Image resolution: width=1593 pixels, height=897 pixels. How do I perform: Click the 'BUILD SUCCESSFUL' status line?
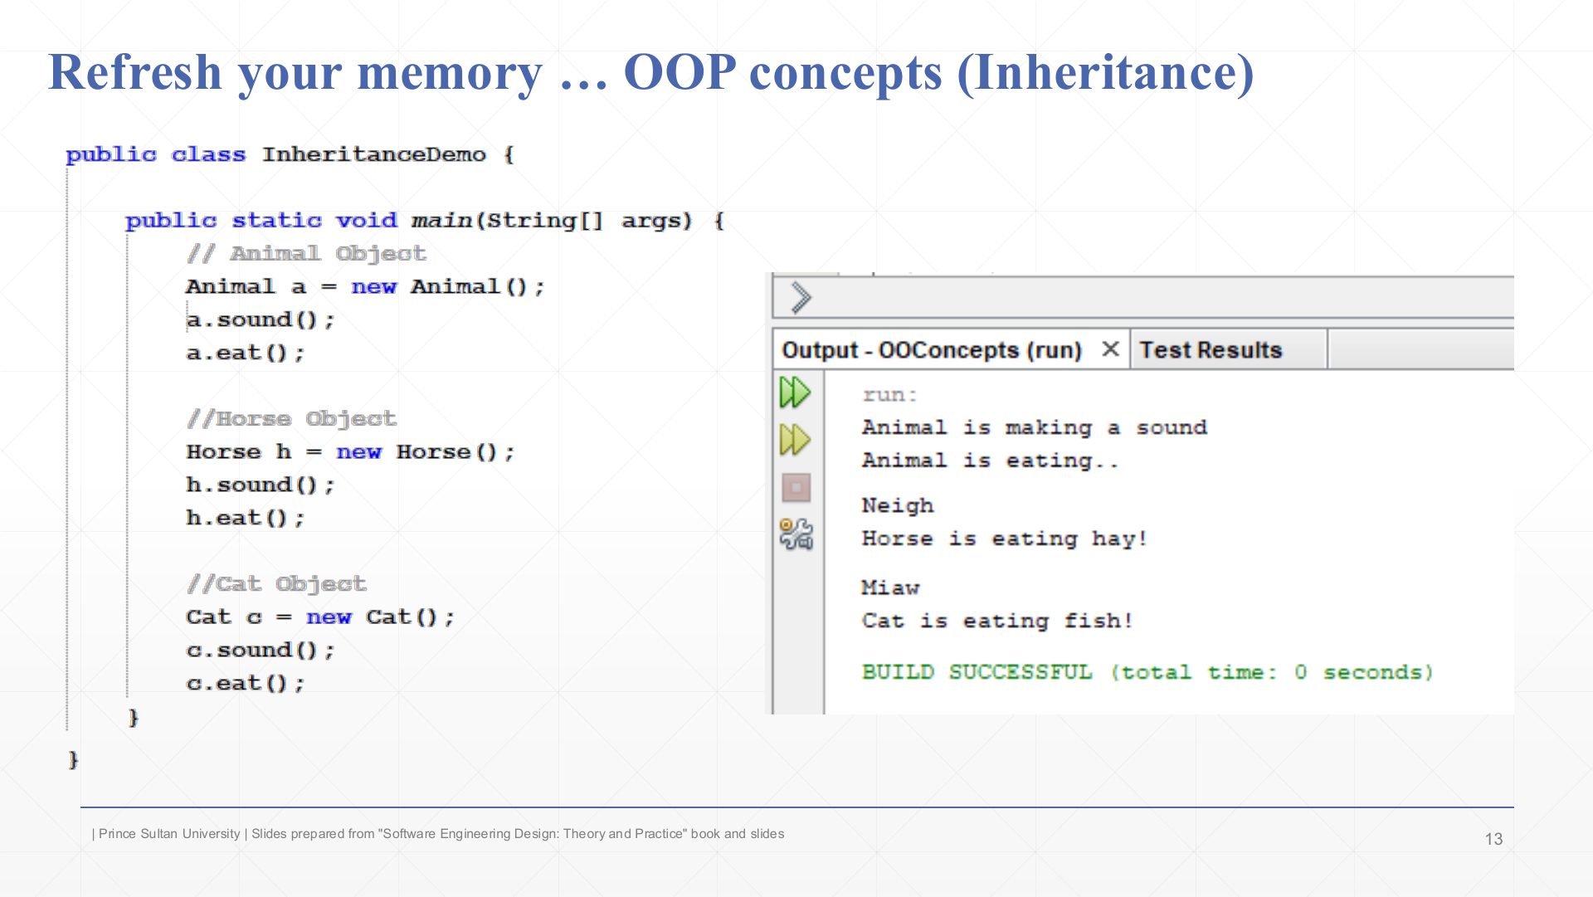point(1147,672)
